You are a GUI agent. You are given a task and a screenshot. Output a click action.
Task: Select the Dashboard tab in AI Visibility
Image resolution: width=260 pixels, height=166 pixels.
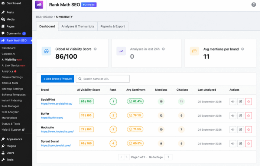(47, 26)
